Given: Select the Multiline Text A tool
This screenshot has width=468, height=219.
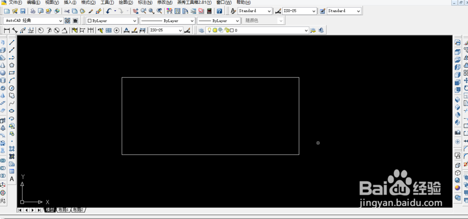Looking at the screenshot, I should click(12, 179).
